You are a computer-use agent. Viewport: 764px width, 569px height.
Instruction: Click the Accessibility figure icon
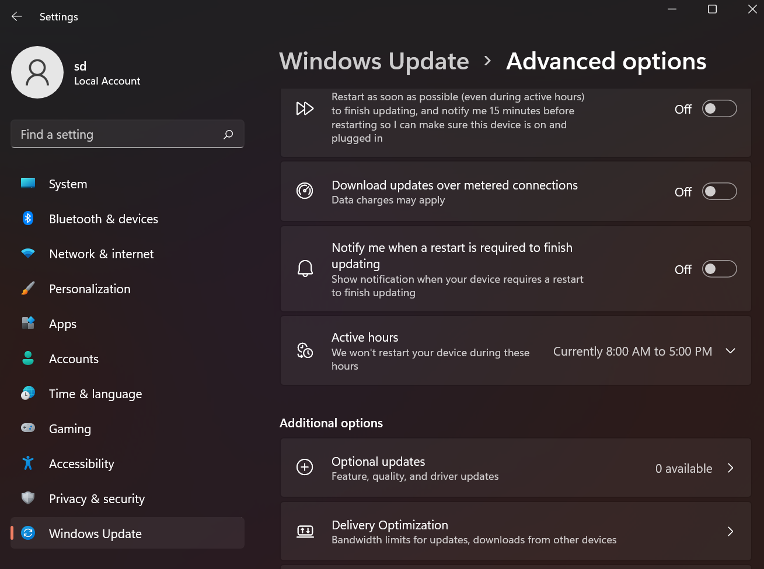[28, 463]
